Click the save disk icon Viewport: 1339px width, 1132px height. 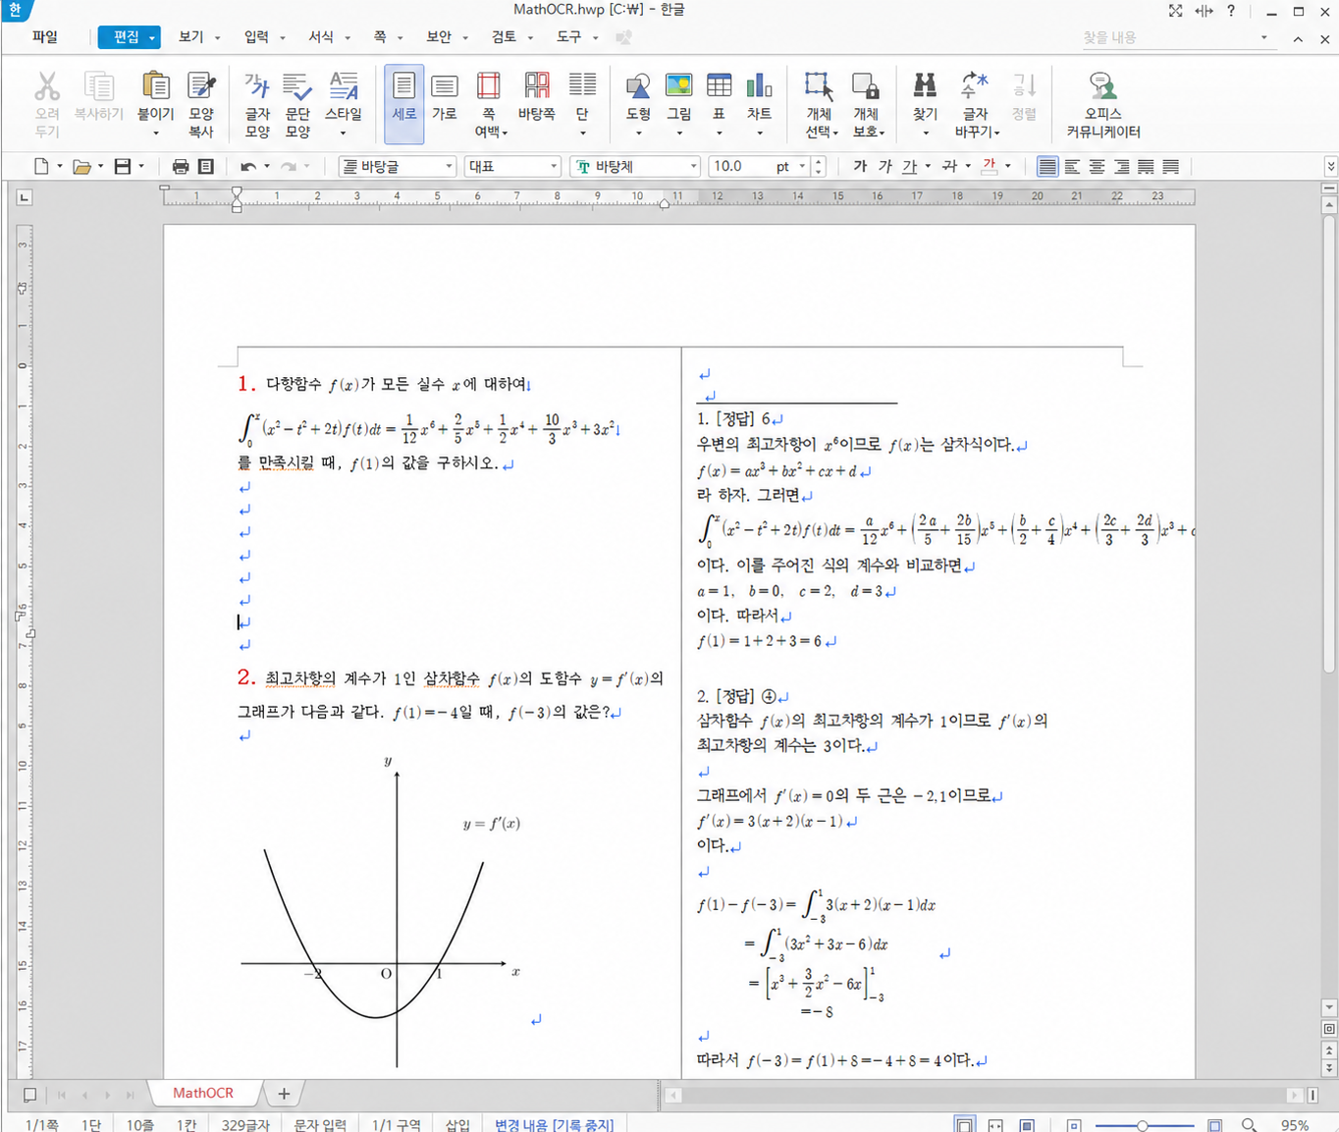point(123,167)
